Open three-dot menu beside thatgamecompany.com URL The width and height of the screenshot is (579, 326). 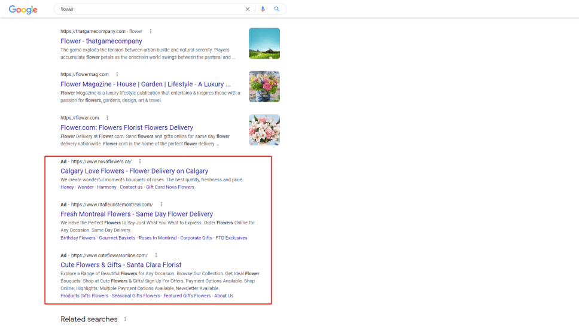click(151, 31)
